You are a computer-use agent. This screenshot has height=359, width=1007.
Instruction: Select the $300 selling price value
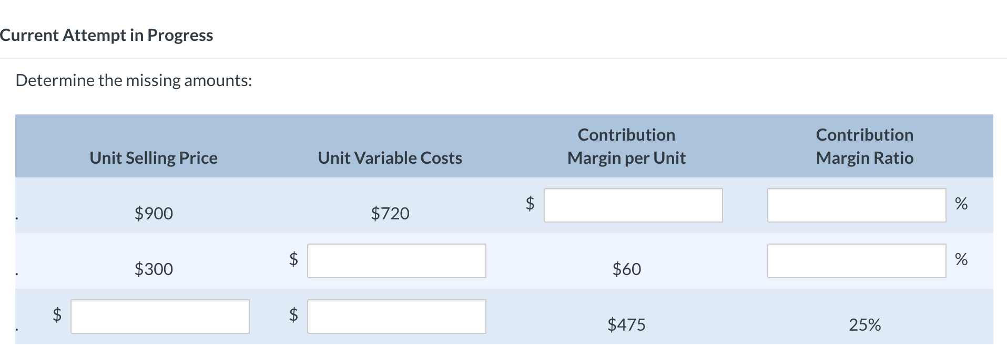click(x=154, y=269)
